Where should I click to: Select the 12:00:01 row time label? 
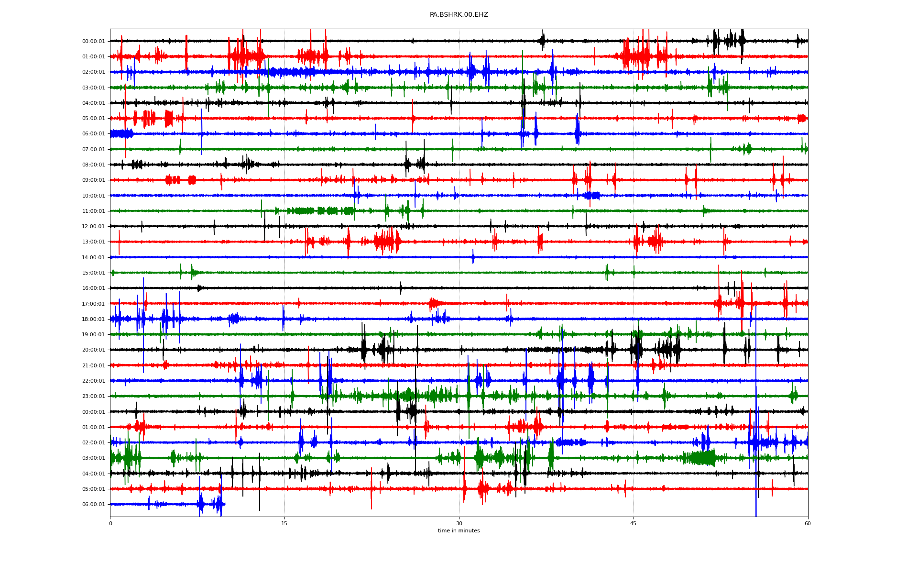(x=93, y=226)
